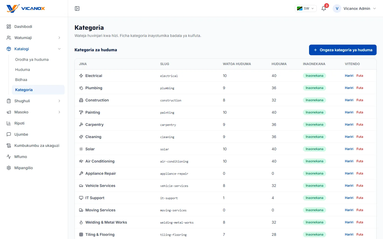Click Futa for Moving Services row
The height and width of the screenshot is (239, 383).
[x=360, y=210]
